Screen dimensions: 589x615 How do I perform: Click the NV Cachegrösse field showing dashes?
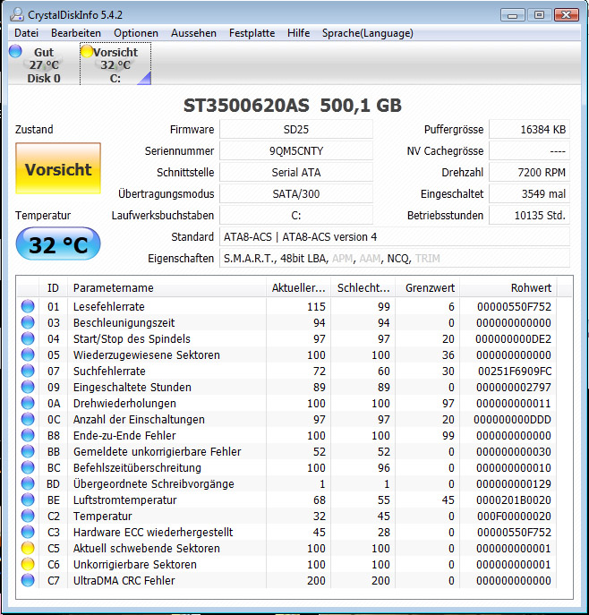coord(529,151)
